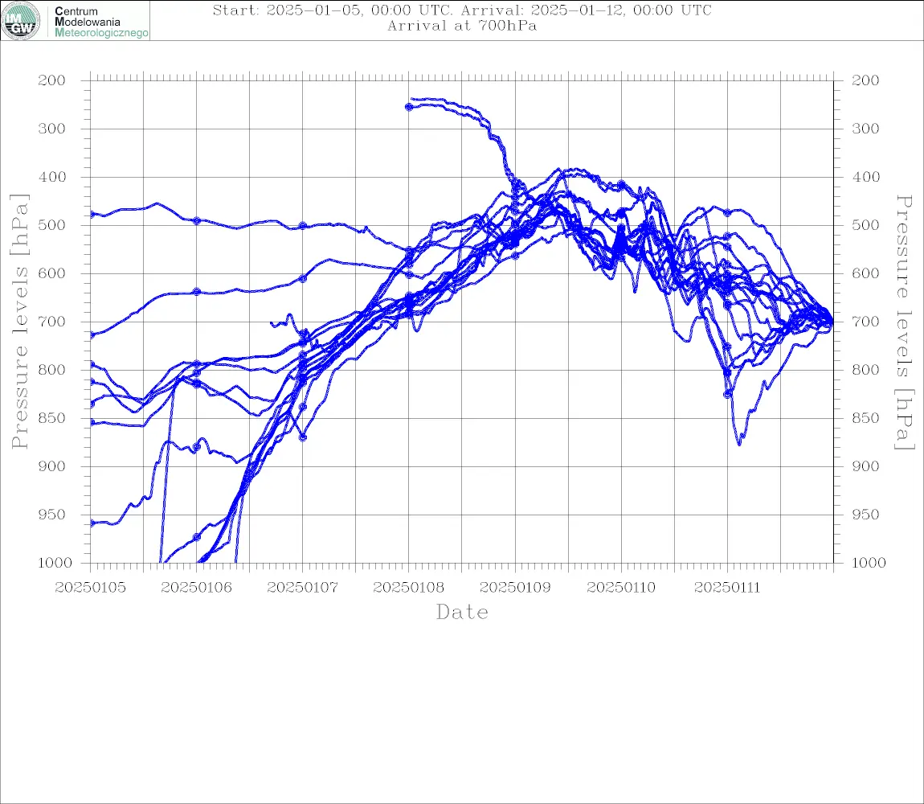Click the left 'Pressure levels [hPa]' axis title
Image resolution: width=924 pixels, height=804 pixels.
19,322
